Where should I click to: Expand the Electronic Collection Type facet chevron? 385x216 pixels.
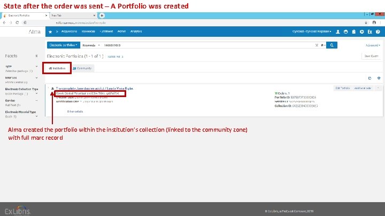tap(36, 93)
